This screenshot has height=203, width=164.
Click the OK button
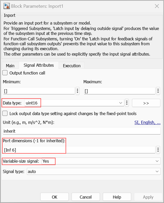[x=54, y=197]
